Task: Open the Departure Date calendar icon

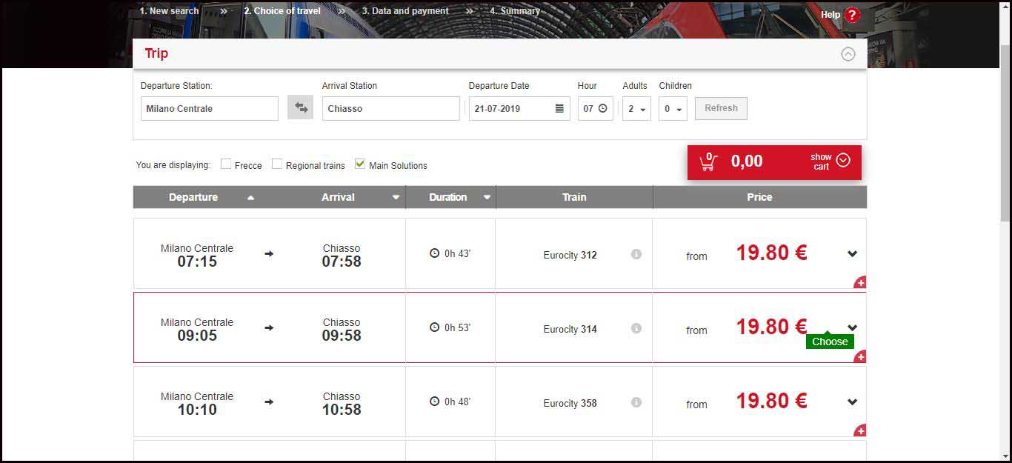Action: (559, 108)
